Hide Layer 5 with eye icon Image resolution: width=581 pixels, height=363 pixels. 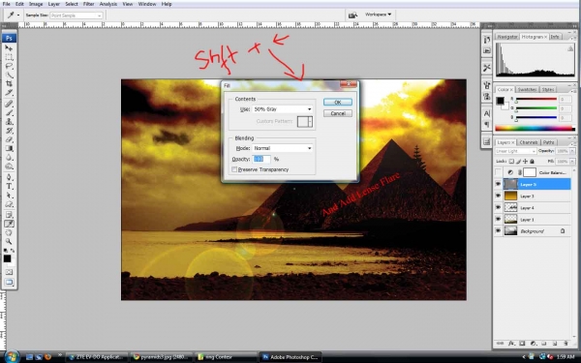tap(499, 184)
